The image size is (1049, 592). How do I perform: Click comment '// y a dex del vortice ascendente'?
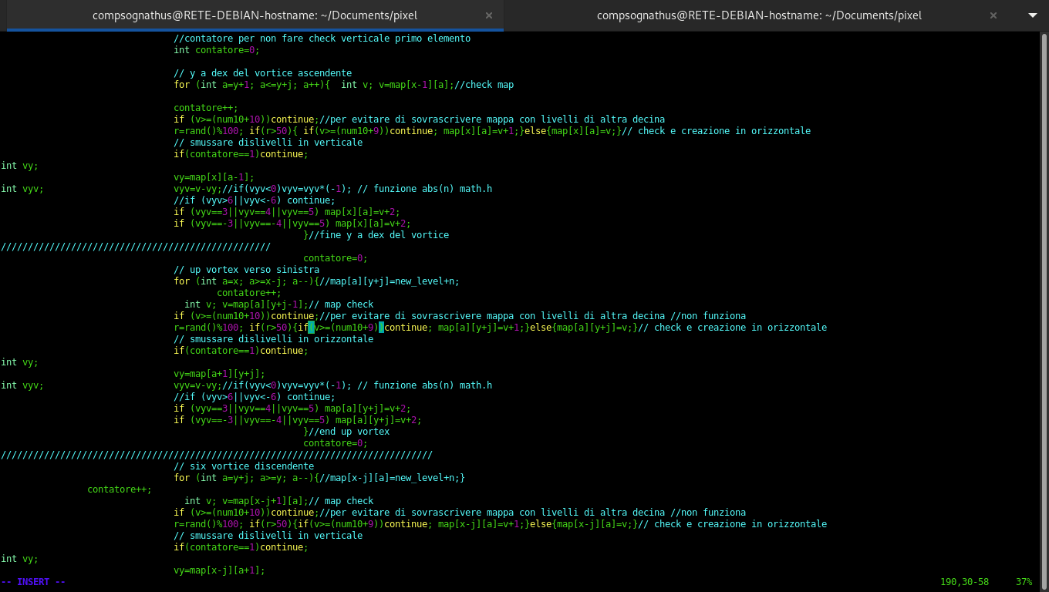point(263,73)
